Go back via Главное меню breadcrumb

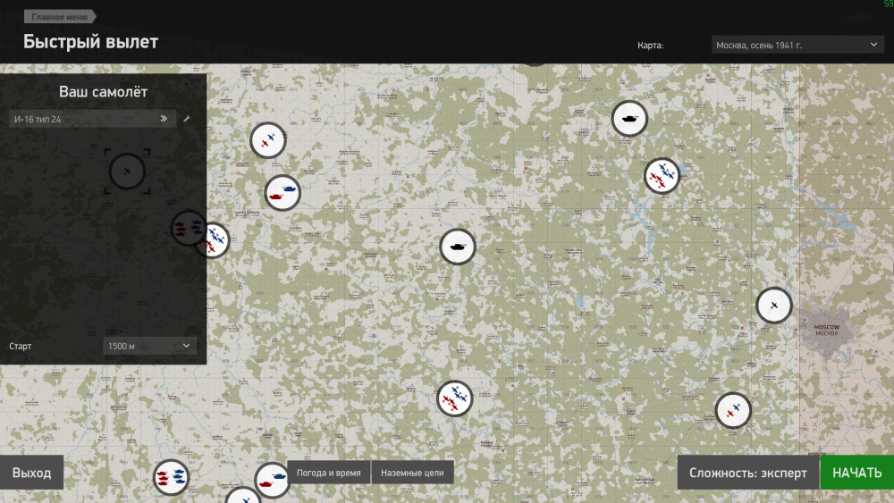point(60,16)
